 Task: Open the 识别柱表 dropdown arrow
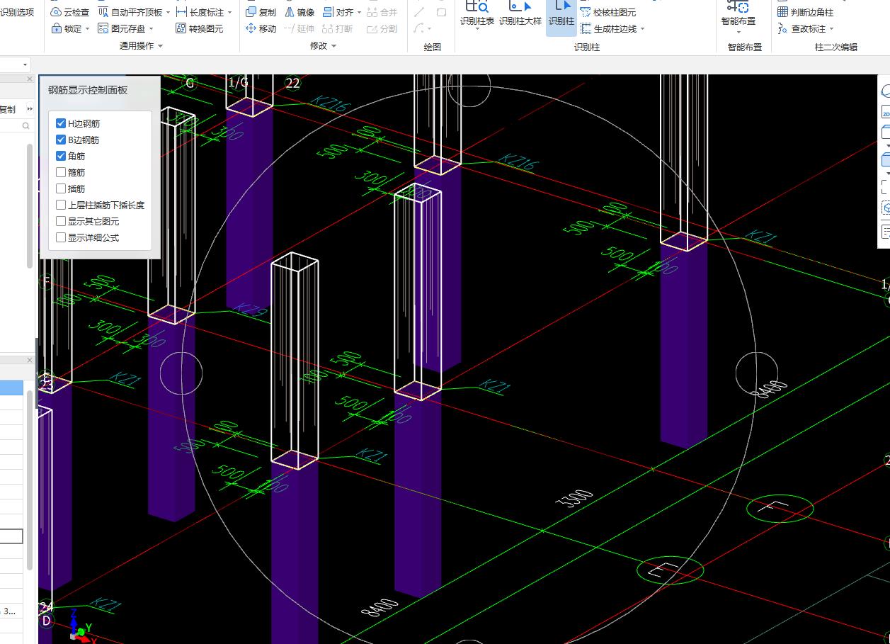(x=478, y=30)
